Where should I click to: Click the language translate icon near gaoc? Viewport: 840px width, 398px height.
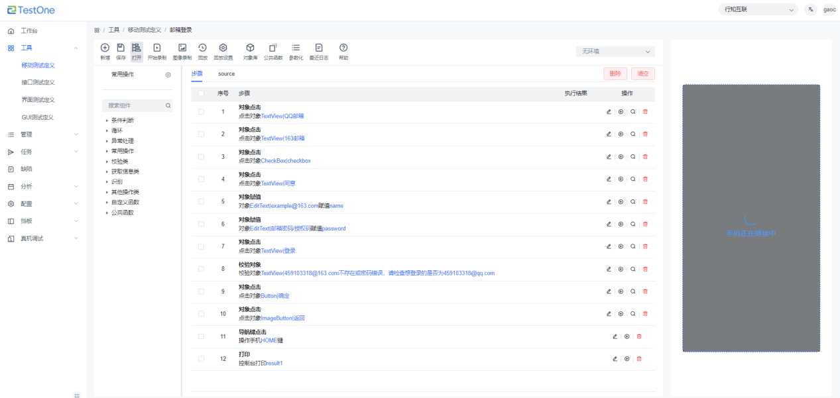[810, 9]
